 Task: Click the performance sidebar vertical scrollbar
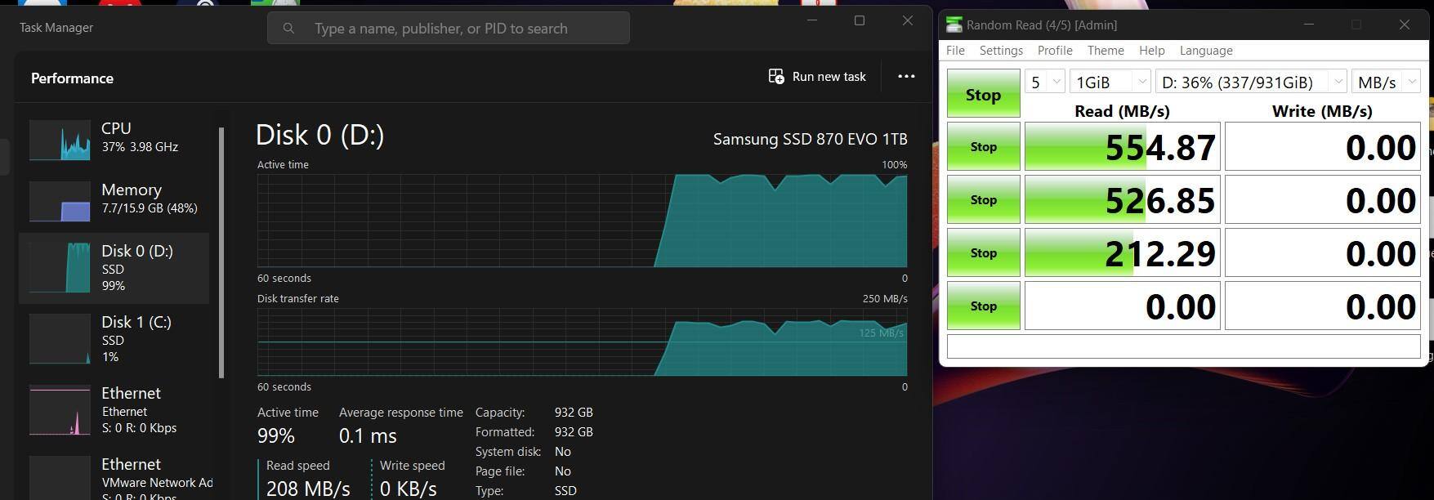221,253
